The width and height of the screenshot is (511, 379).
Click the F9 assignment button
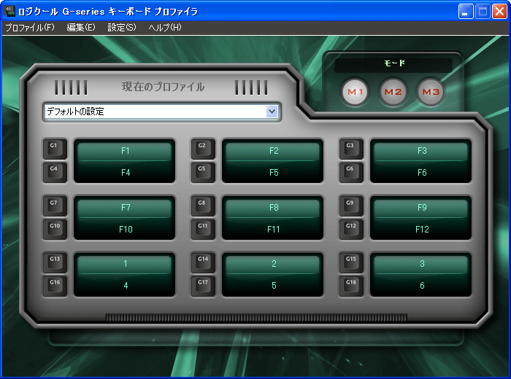[x=421, y=208]
